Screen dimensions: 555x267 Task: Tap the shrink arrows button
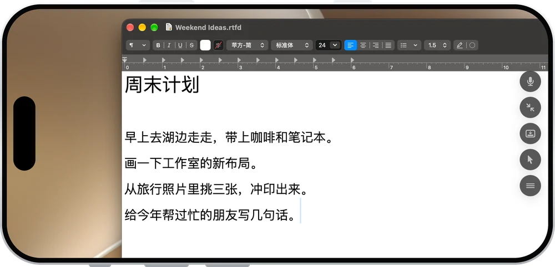pyautogui.click(x=530, y=107)
